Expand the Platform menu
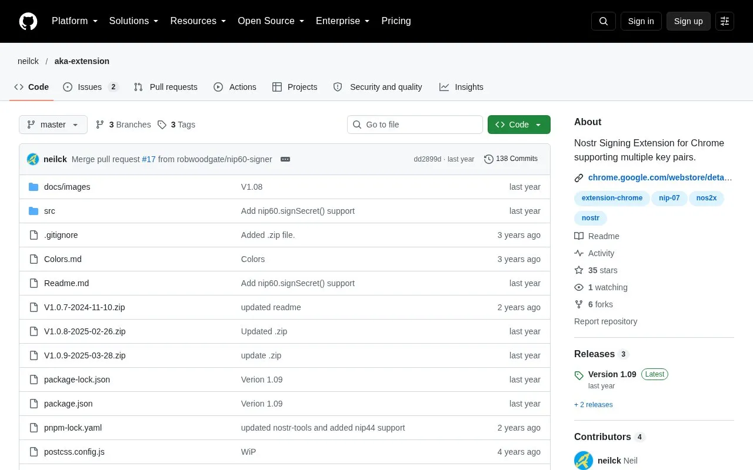The image size is (753, 470). [75, 21]
